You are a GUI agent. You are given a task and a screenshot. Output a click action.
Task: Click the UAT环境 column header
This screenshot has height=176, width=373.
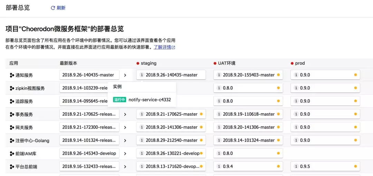click(x=227, y=63)
